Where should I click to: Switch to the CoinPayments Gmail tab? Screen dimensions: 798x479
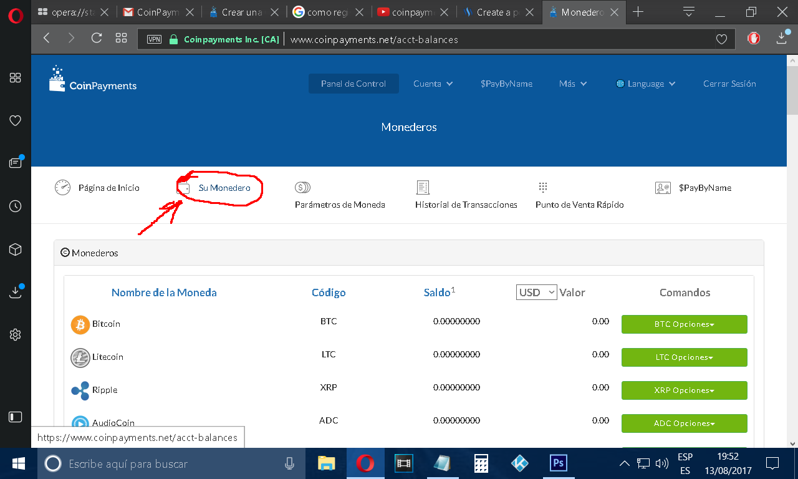pos(160,12)
